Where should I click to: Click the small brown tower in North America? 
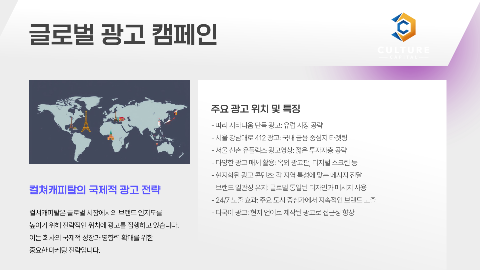tap(71, 123)
